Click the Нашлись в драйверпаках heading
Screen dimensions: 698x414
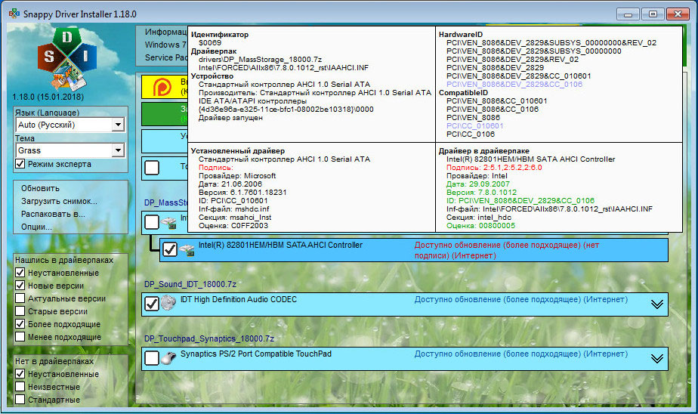(64, 260)
